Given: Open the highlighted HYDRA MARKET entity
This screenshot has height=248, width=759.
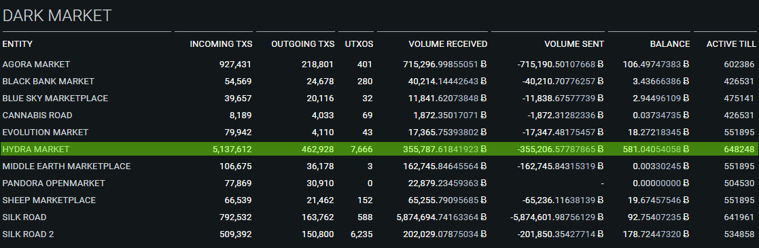Looking at the screenshot, I should tap(36, 149).
